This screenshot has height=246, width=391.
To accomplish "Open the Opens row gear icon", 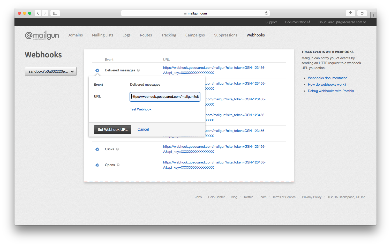I will 97,165.
